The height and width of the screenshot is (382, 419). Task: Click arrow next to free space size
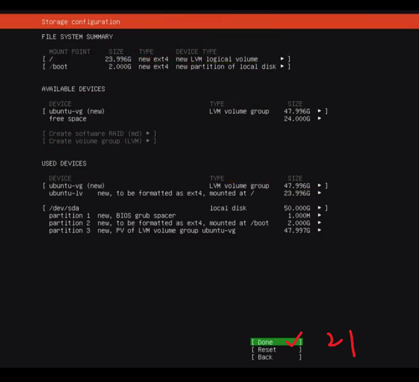319,118
